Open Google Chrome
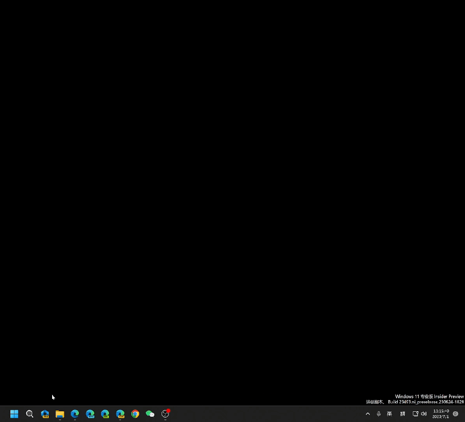Viewport: 465px width, 422px height. coord(135,414)
